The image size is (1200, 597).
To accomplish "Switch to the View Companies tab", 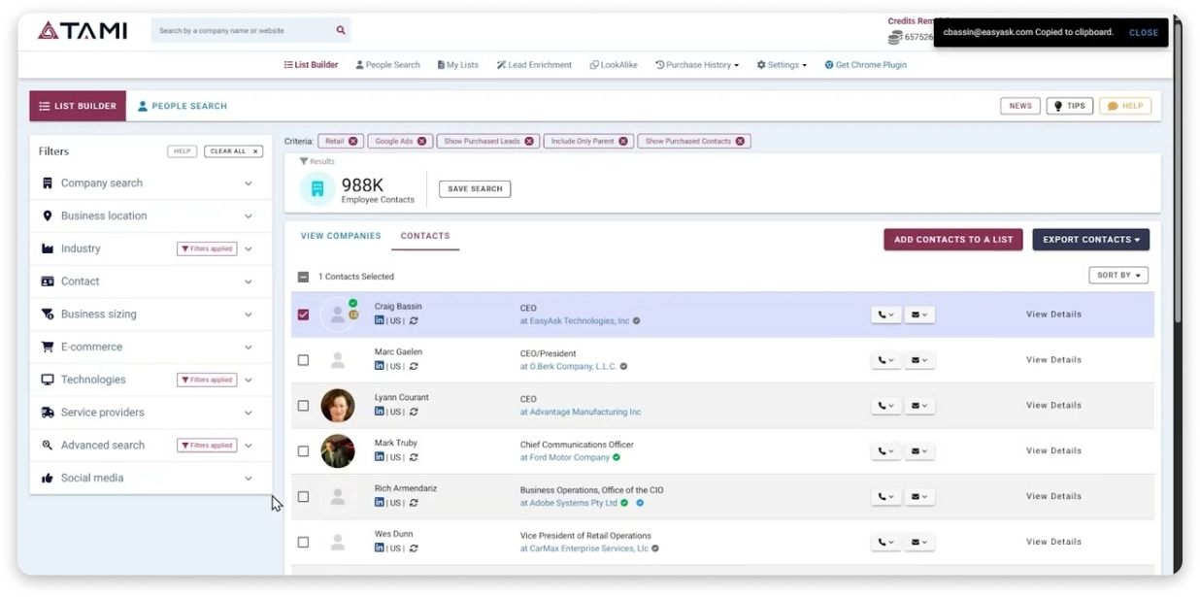I will pos(341,236).
